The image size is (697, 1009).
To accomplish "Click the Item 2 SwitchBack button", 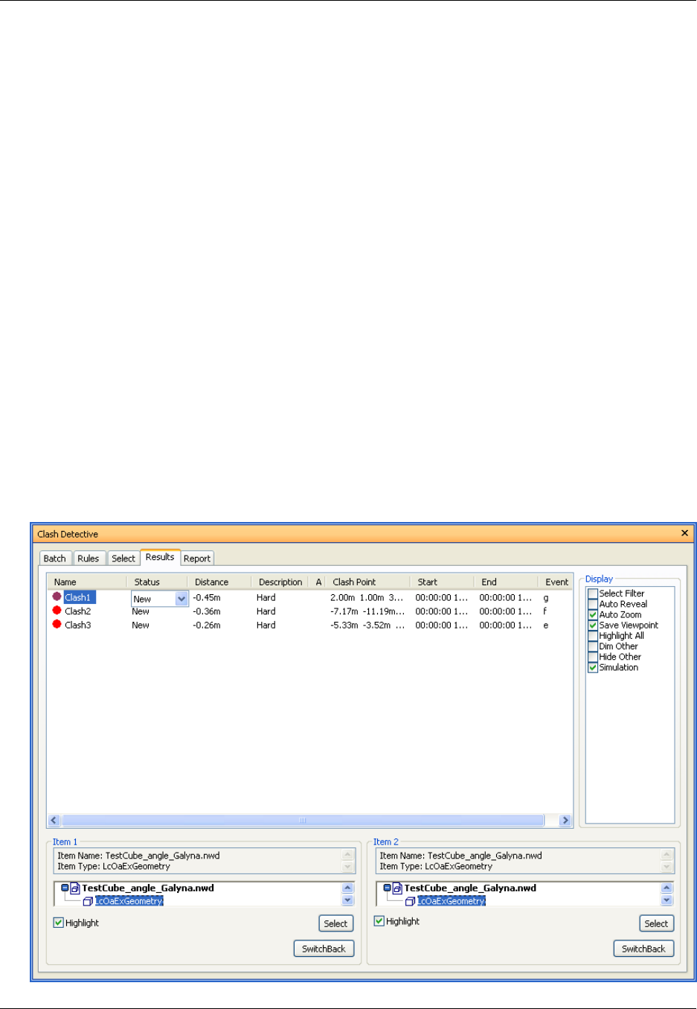I will [x=643, y=949].
